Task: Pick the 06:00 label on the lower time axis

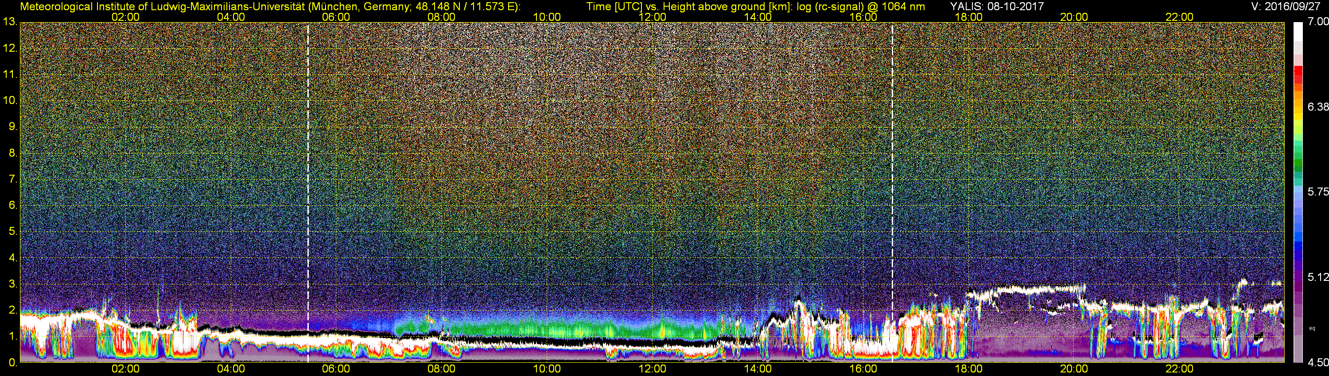Action: (x=336, y=369)
